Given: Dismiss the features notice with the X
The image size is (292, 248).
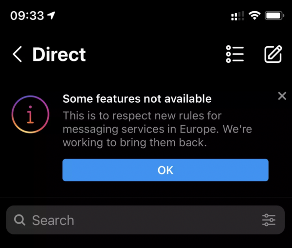Looking at the screenshot, I should tap(282, 96).
